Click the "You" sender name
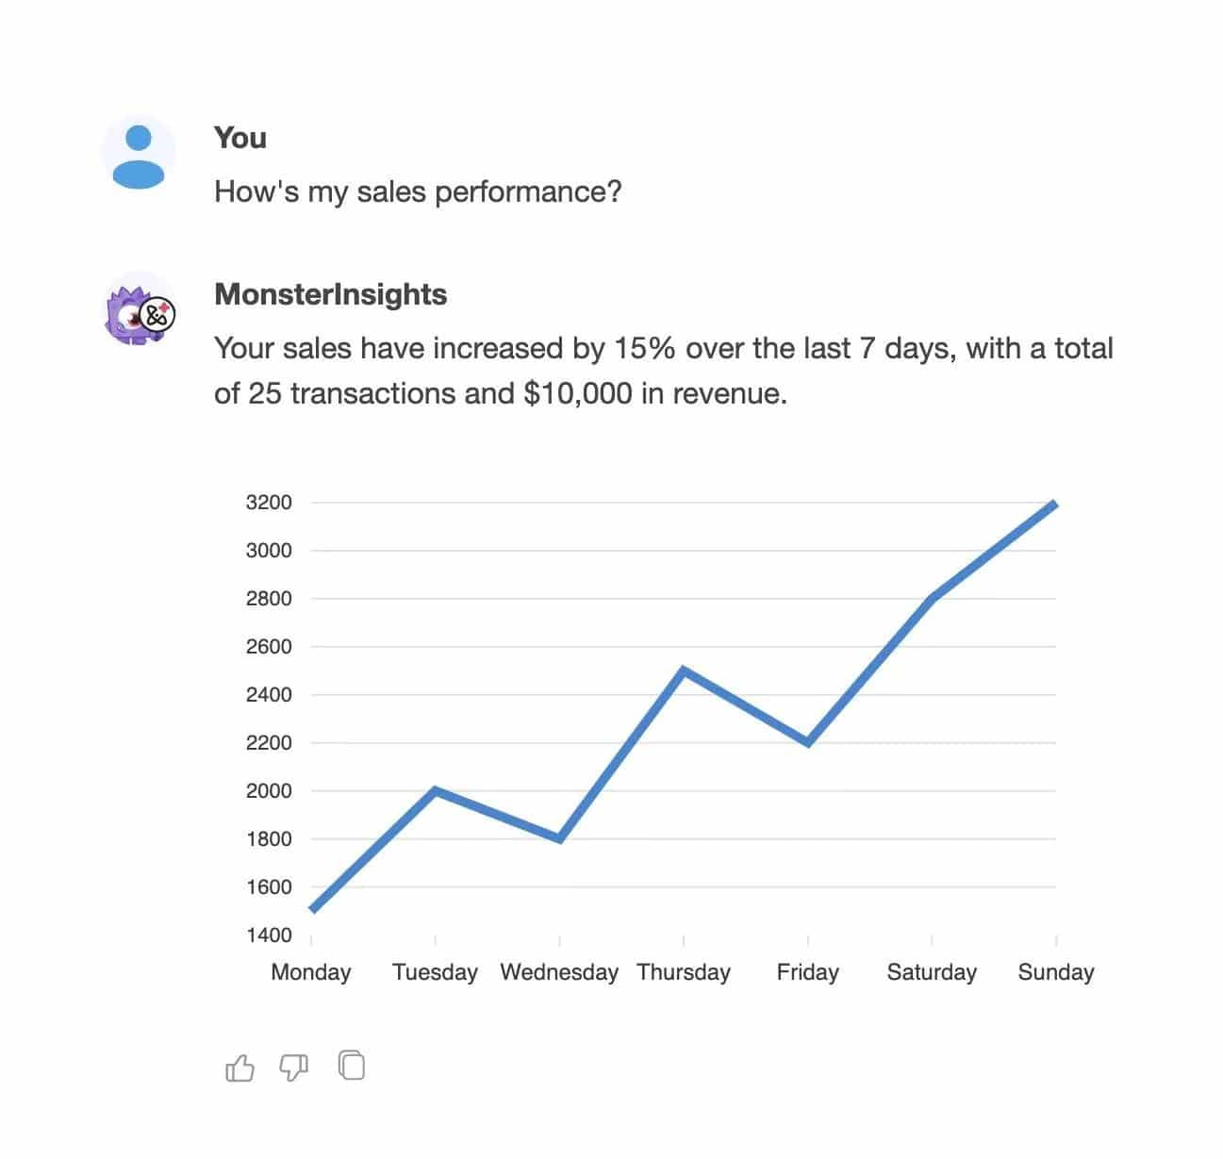 (240, 138)
